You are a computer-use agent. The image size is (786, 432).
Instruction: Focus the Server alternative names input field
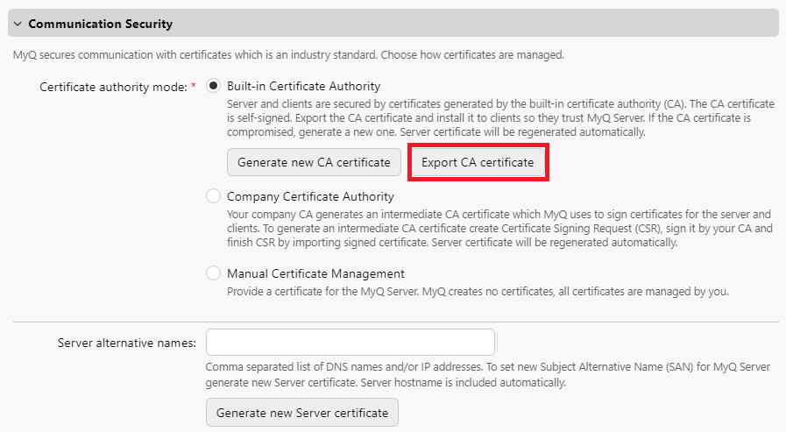click(x=351, y=342)
